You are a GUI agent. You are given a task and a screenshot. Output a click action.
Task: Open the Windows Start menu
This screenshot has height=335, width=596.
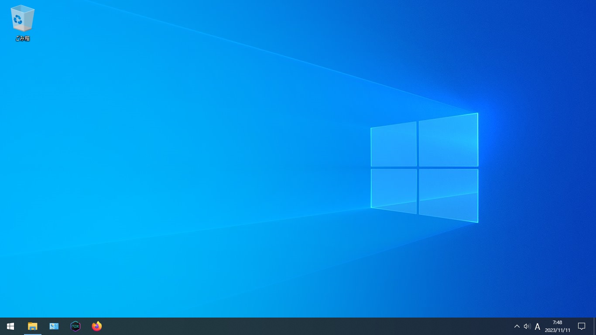[10, 326]
